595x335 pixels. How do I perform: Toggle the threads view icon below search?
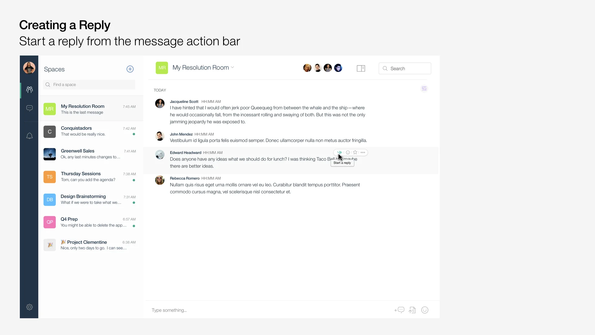click(424, 89)
